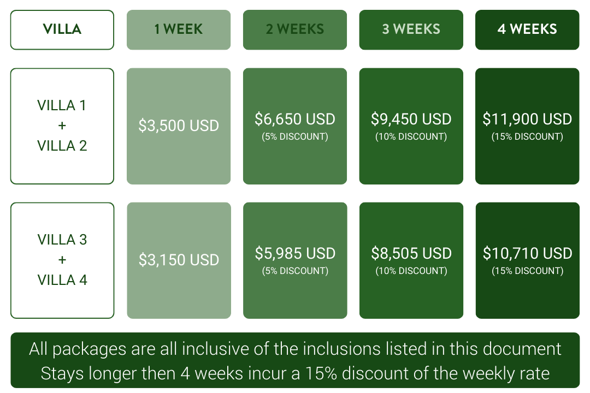Click the Villa 3 + Villa 4 row label
Image resolution: width=590 pixels, height=393 pixels.
tap(62, 260)
